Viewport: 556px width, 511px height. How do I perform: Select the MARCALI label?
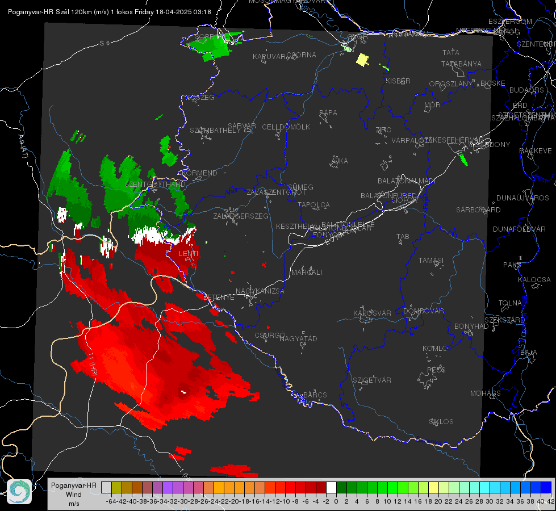click(x=307, y=273)
